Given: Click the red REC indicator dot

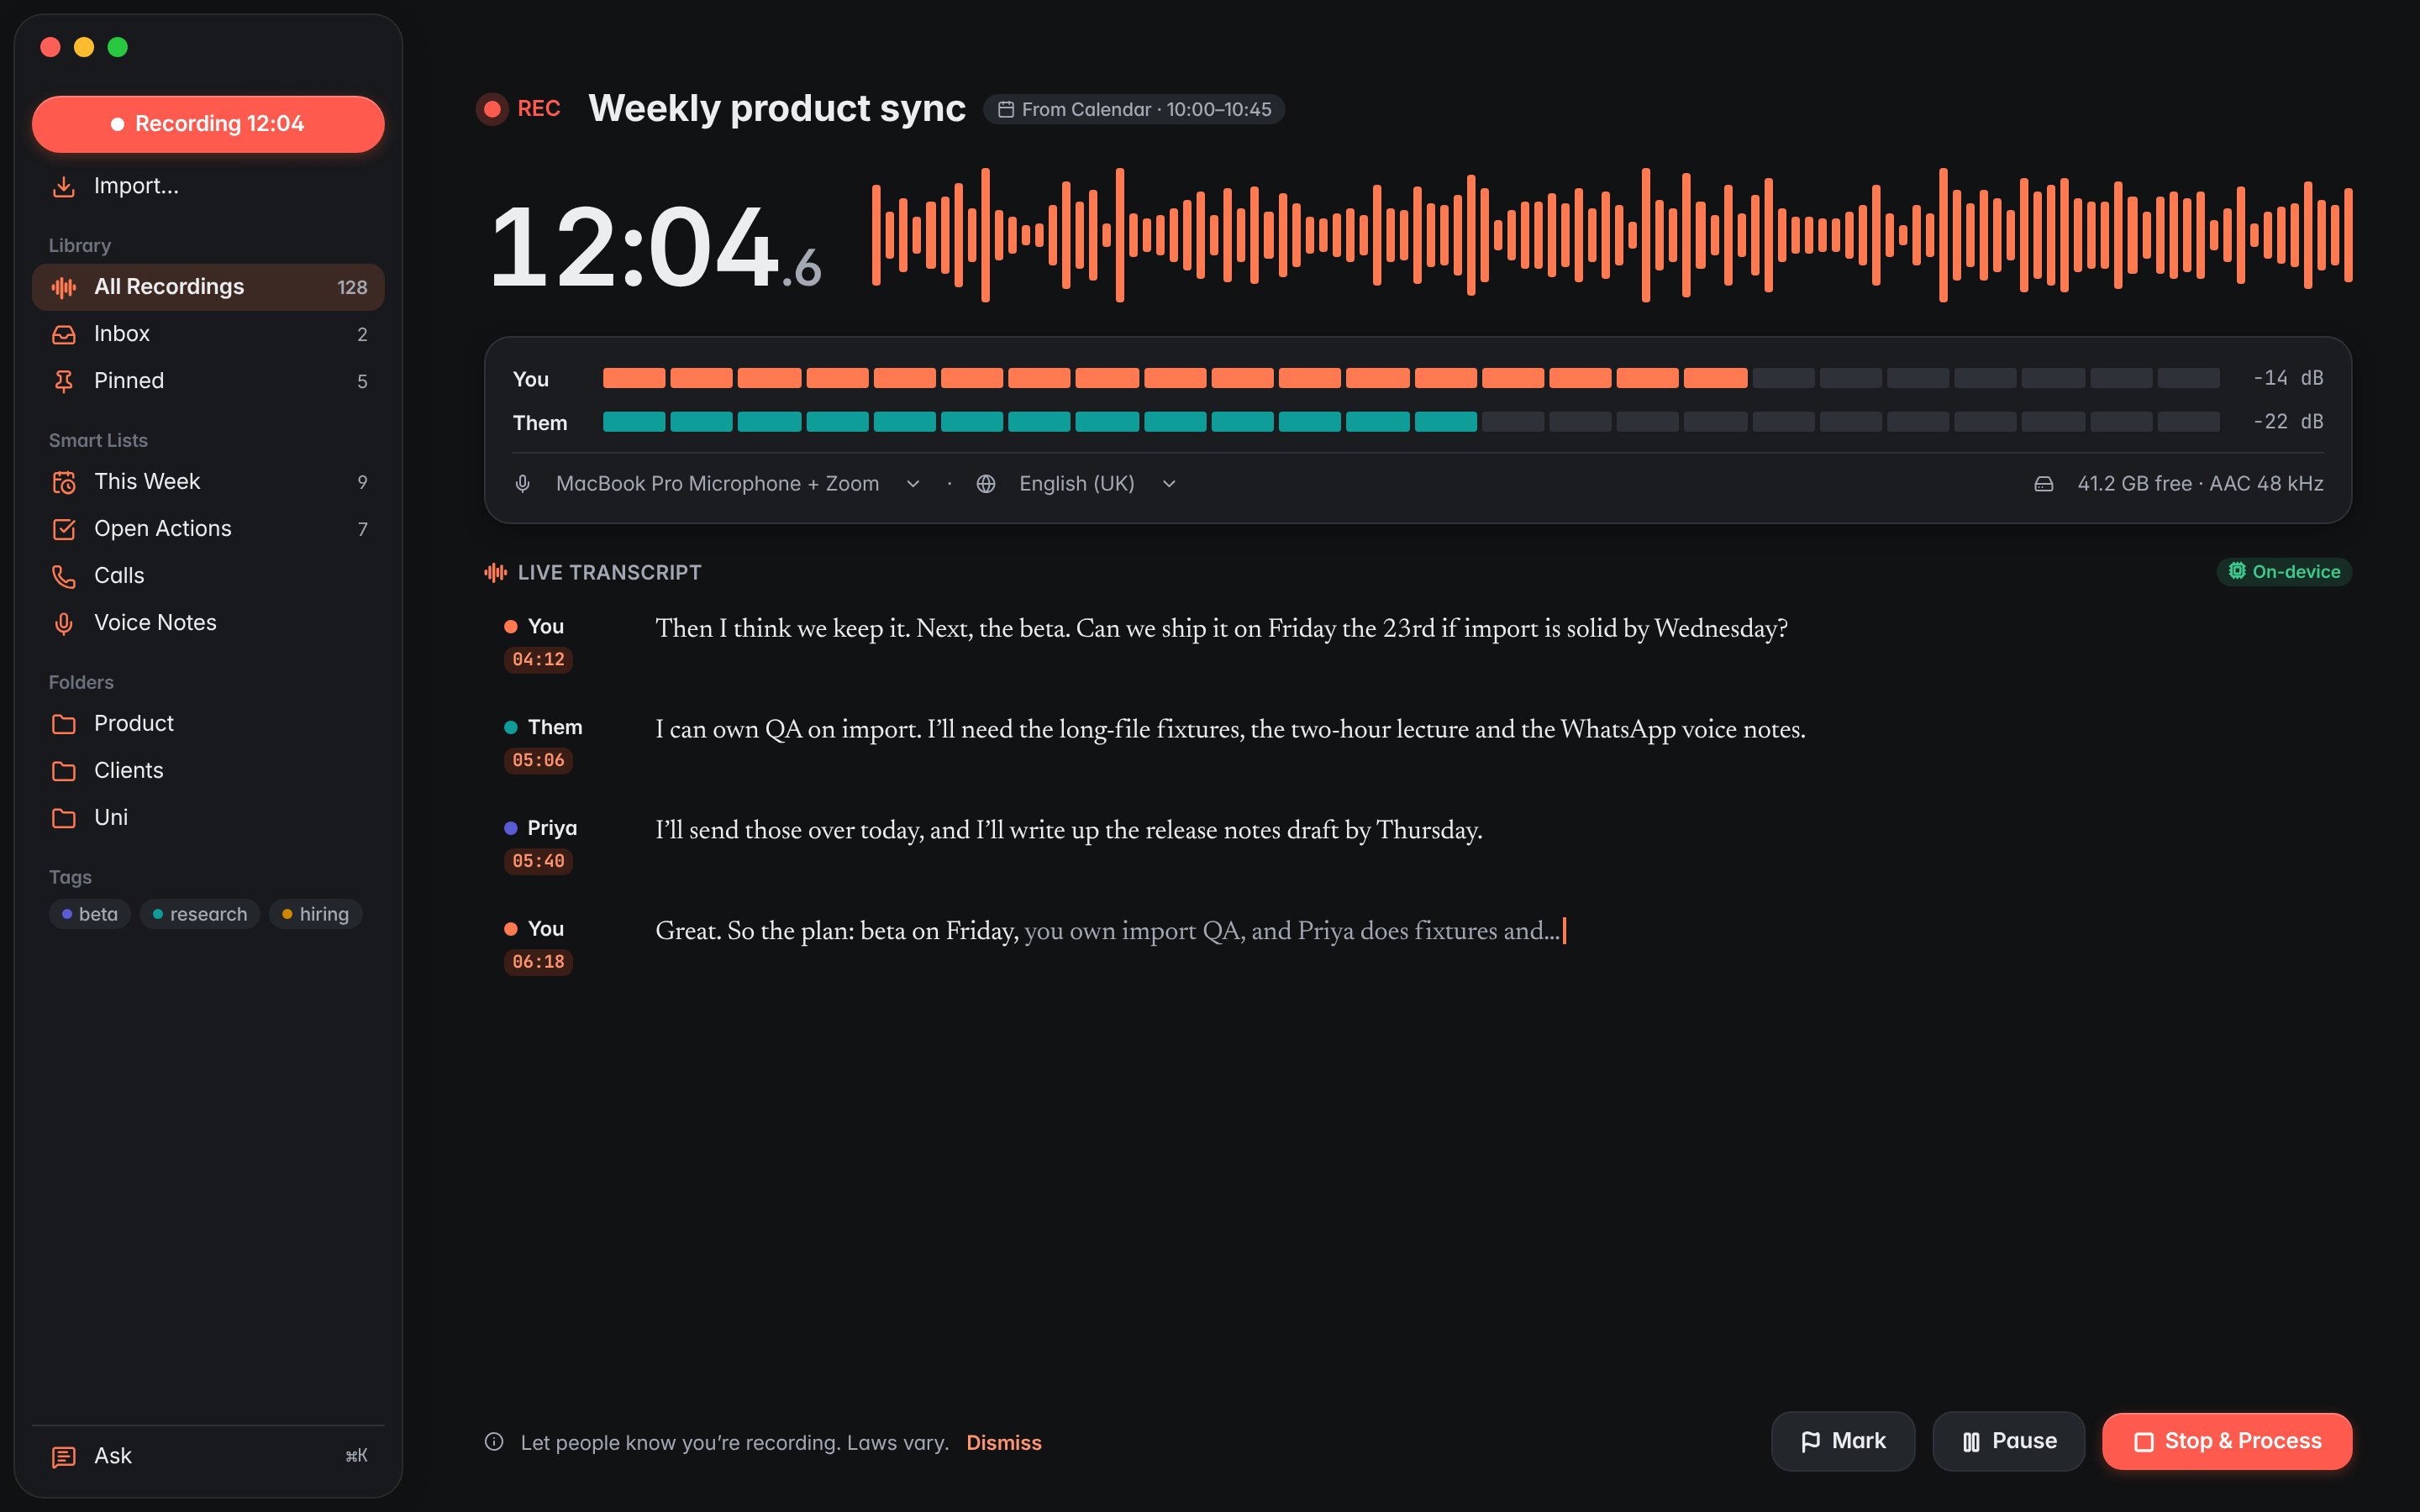Looking at the screenshot, I should [x=492, y=109].
